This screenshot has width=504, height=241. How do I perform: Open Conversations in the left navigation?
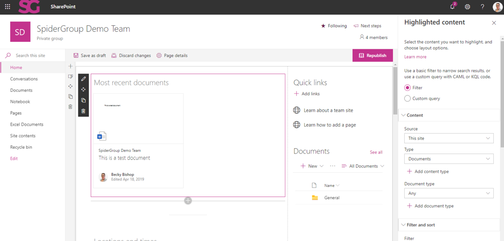click(x=24, y=79)
